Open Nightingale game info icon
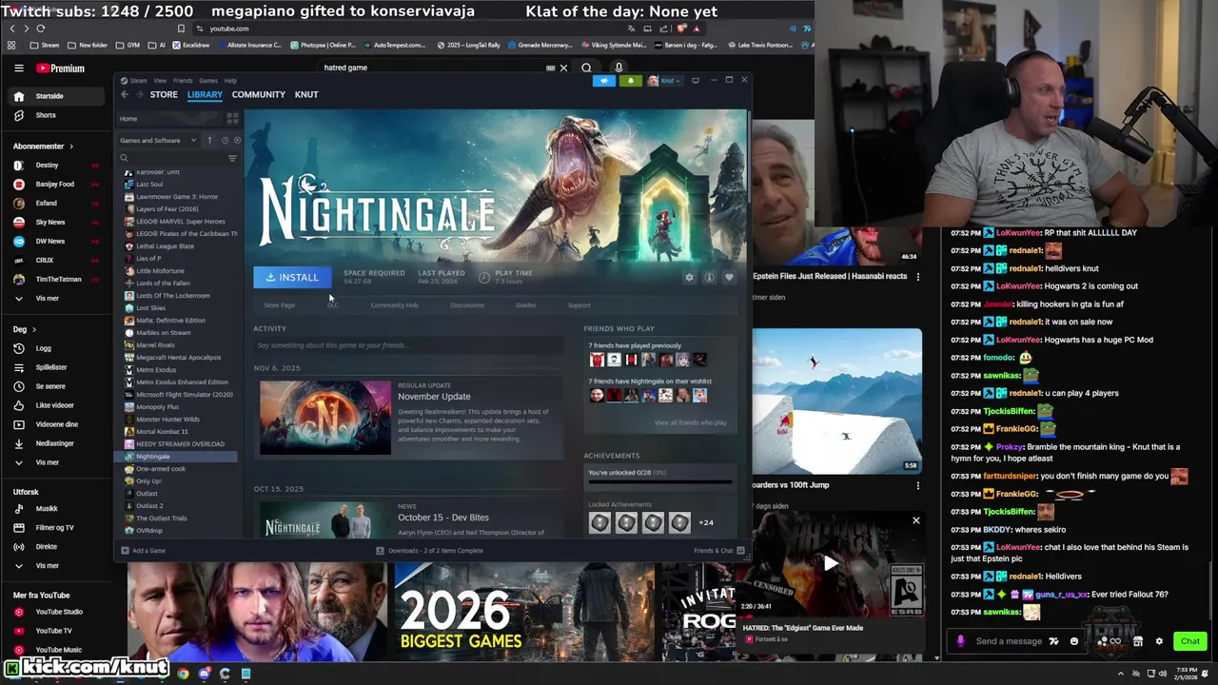The height and width of the screenshot is (685, 1218). [x=709, y=278]
